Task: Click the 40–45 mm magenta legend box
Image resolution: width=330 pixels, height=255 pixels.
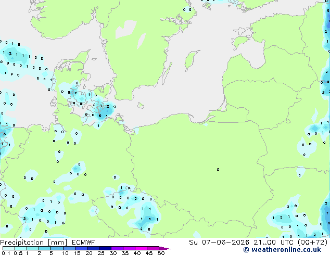Action: click(x=141, y=248)
